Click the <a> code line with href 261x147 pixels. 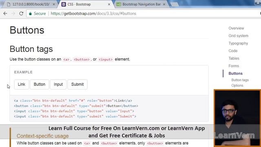73,100
